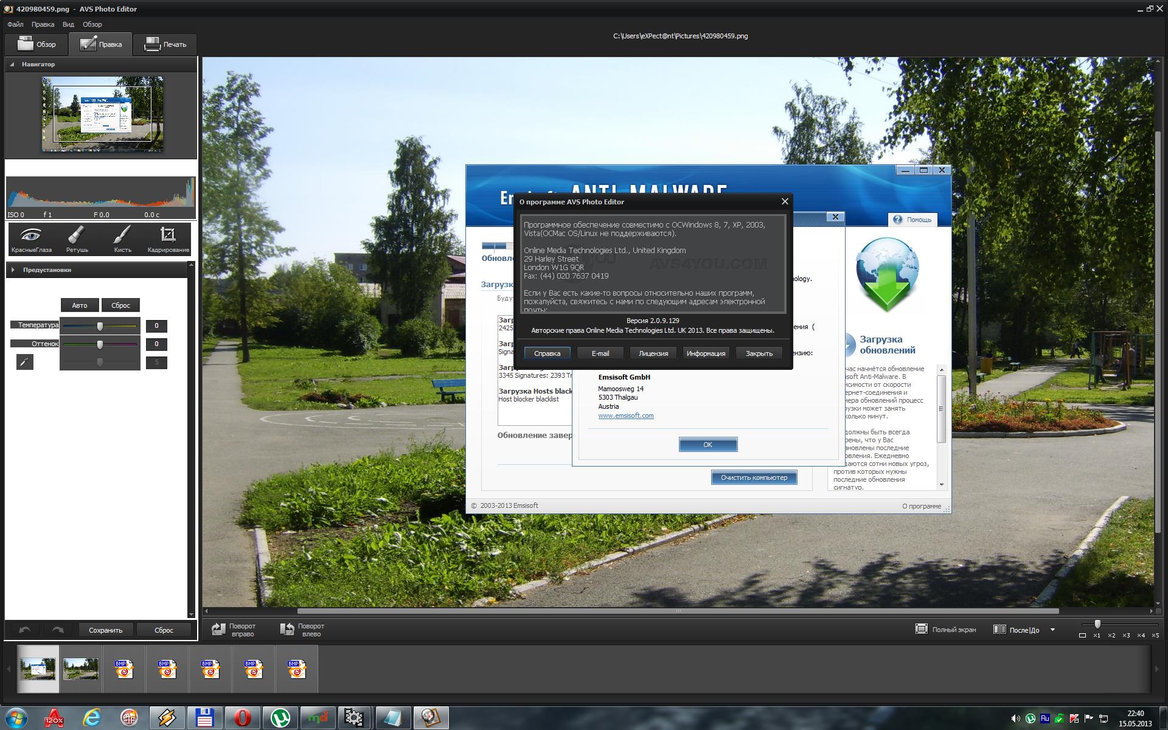This screenshot has width=1168, height=730.
Task: Click the undo arrow icon
Action: [x=25, y=630]
